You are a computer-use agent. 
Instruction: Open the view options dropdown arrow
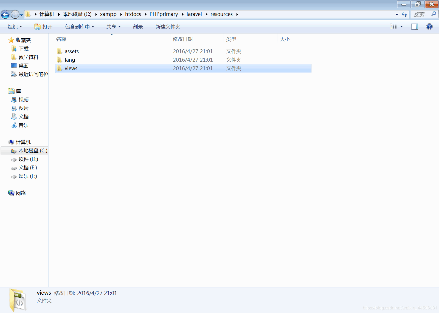click(401, 27)
